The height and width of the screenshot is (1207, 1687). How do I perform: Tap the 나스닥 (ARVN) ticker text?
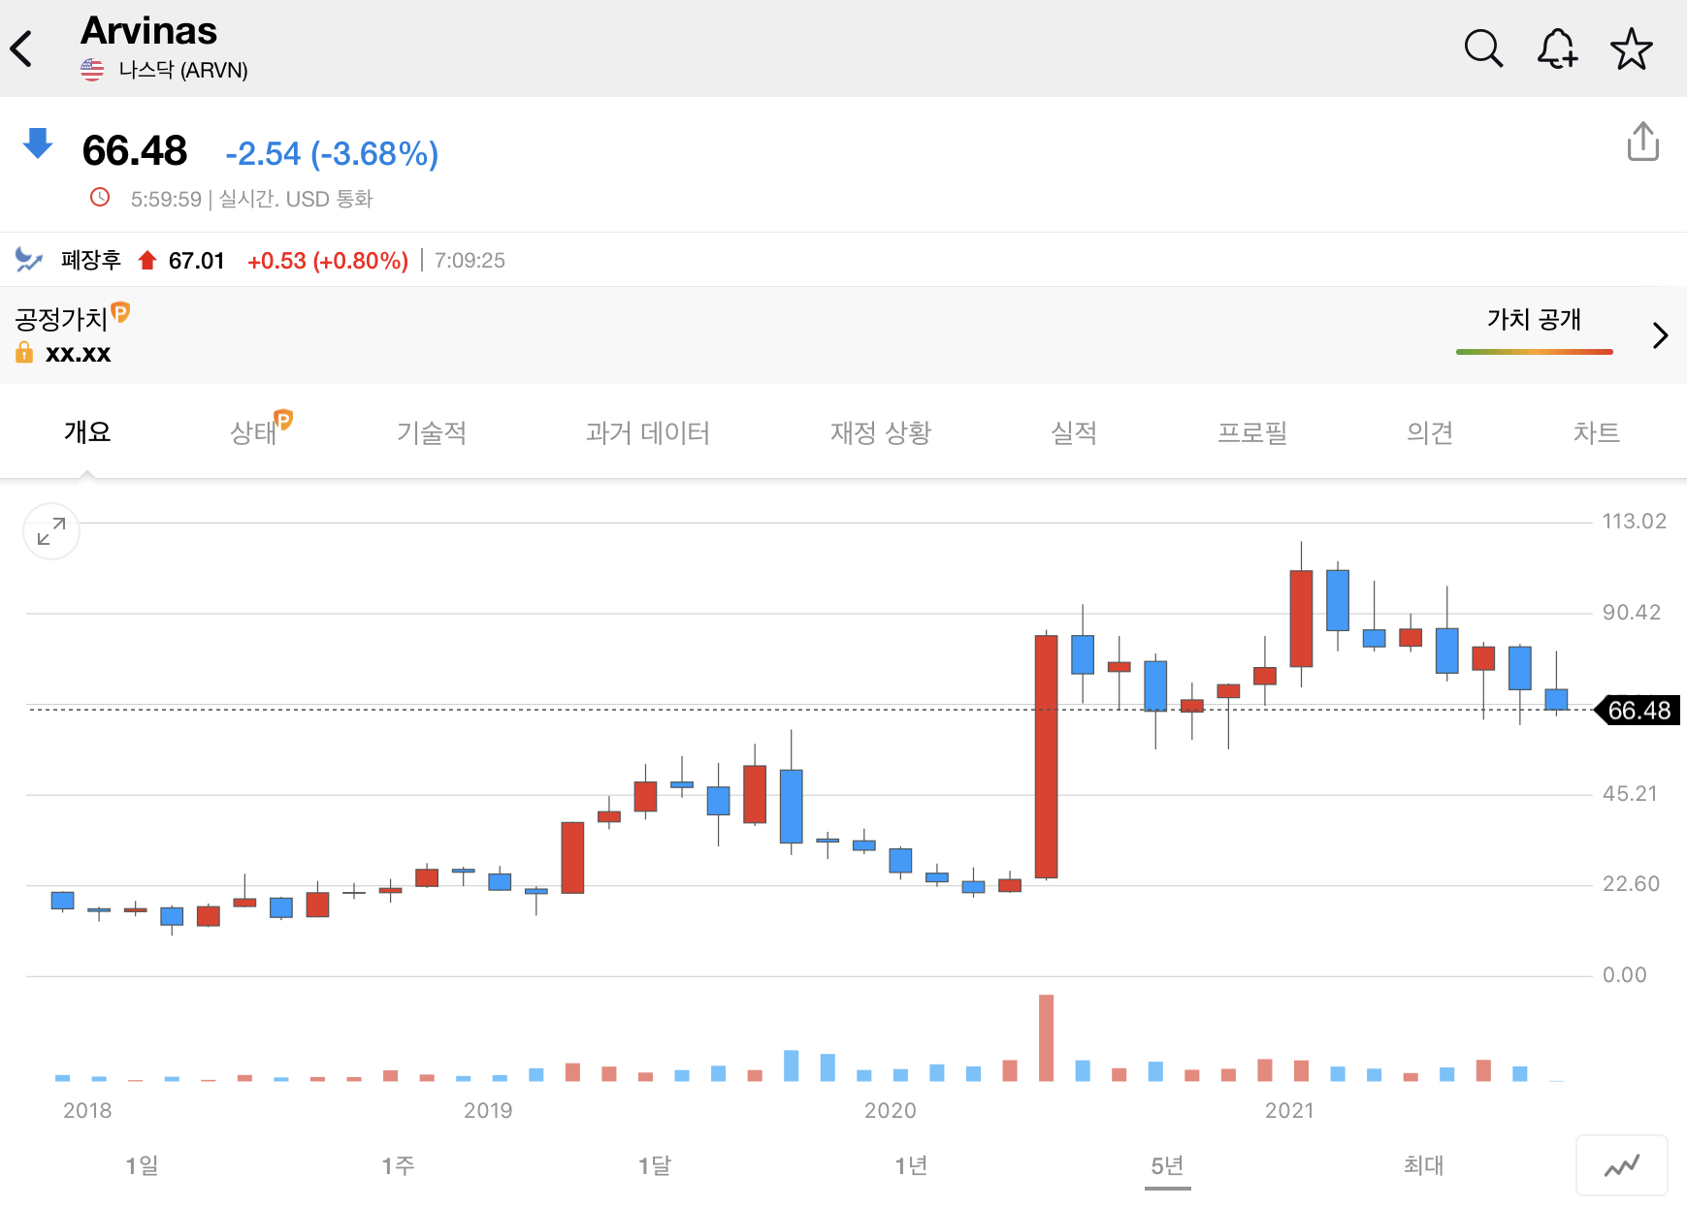(183, 70)
